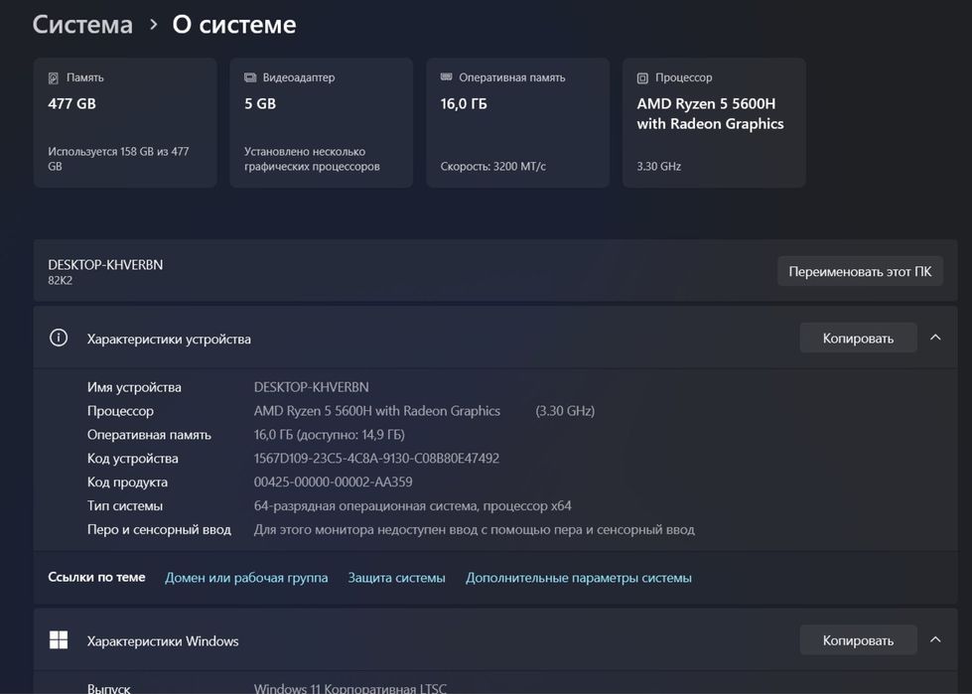This screenshot has height=694, width=972.
Task: Click the info icon next to Характеристики устройства
Action: 59,338
